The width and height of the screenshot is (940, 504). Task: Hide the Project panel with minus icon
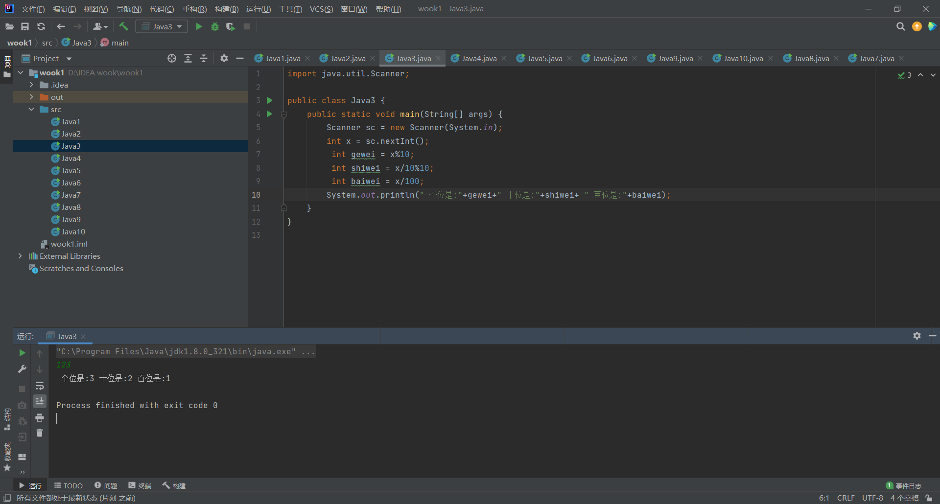click(x=240, y=58)
